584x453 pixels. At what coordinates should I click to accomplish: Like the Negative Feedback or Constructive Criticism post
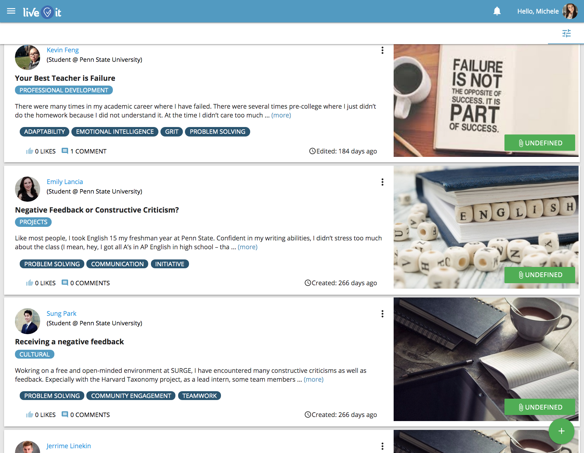coord(30,283)
